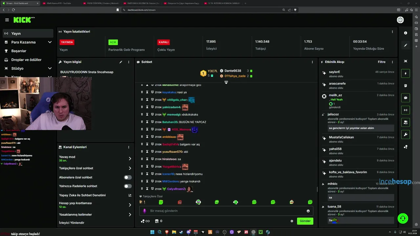Open Yayın bilgisi panel three-dot menu
Screen dimensions: 420x236
click(129, 62)
